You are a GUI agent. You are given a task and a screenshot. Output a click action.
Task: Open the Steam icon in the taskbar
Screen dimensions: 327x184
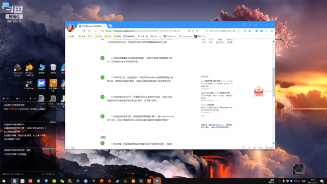[x=118, y=181]
